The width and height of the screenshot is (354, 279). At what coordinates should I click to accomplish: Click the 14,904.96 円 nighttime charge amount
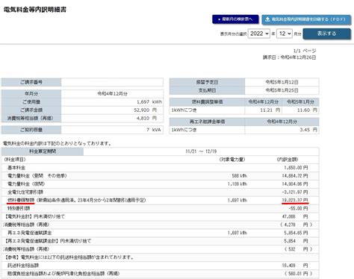click(x=295, y=184)
